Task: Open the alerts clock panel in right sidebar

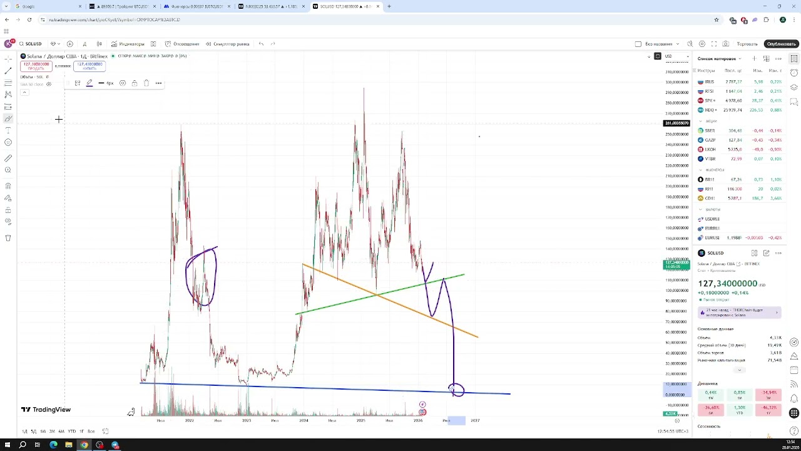Action: (x=794, y=73)
